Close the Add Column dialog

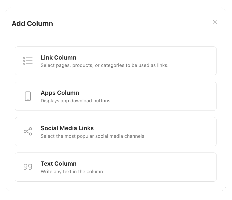215,22
